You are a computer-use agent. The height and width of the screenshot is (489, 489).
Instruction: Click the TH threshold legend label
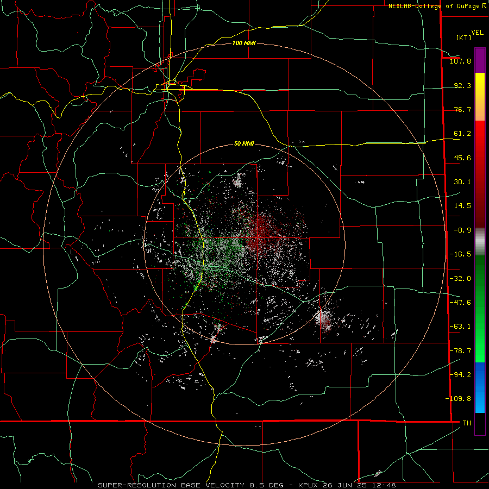click(467, 423)
